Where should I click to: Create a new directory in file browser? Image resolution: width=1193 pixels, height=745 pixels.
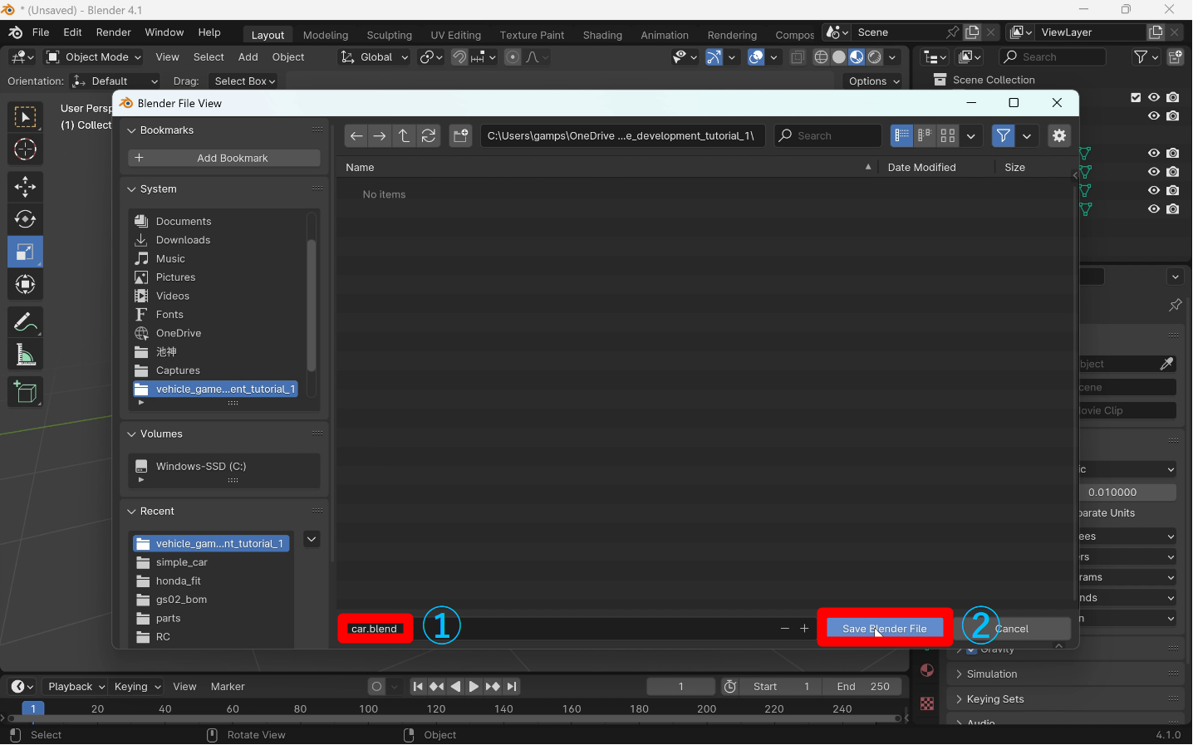[x=461, y=135]
